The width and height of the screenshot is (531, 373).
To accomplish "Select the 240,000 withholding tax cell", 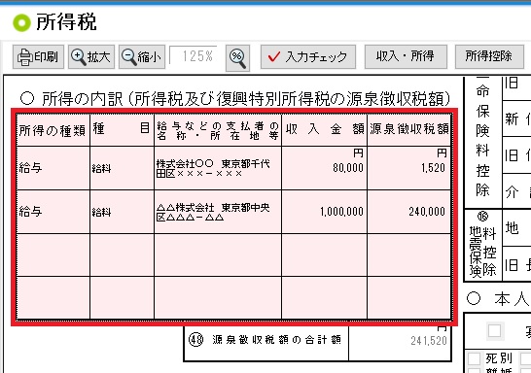I will click(x=409, y=212).
